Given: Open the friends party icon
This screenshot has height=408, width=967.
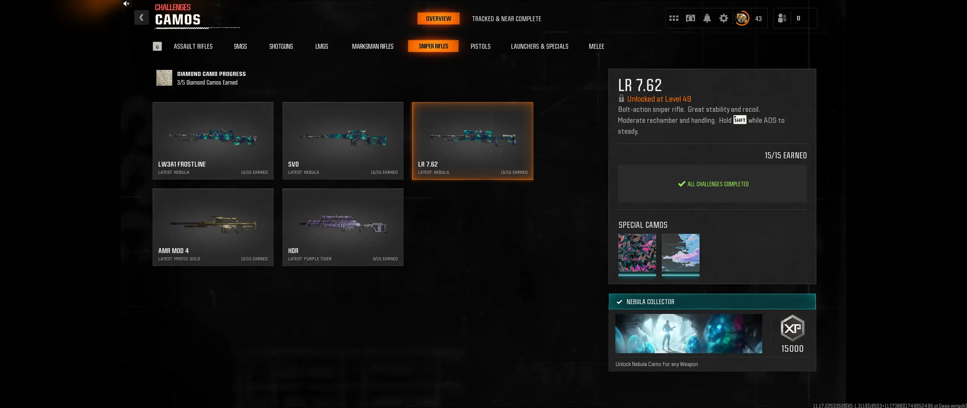Looking at the screenshot, I should (782, 18).
